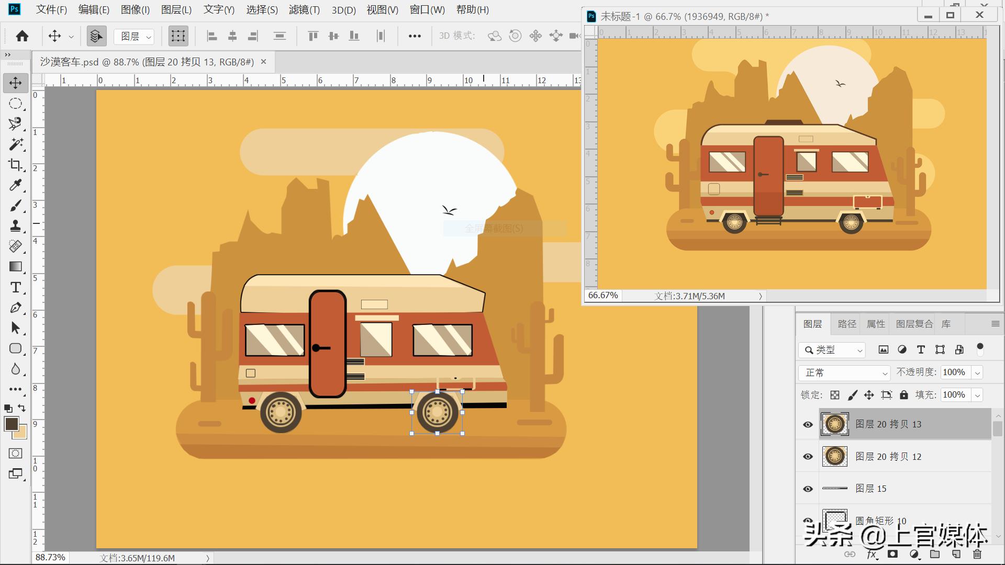Delete layer with trash icon
The height and width of the screenshot is (565, 1005).
[977, 554]
